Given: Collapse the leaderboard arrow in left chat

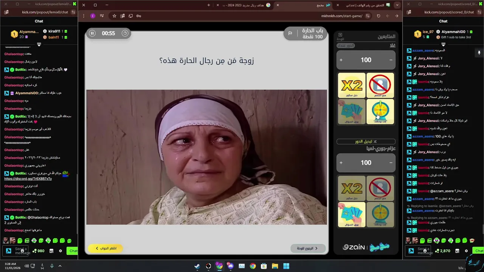Looking at the screenshot, I should tap(39, 45).
